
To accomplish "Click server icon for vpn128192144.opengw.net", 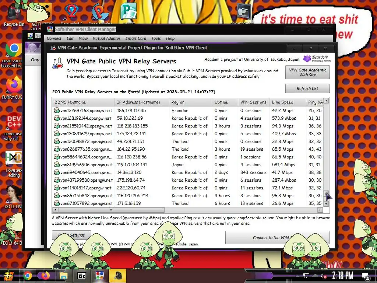I will (x=56, y=118).
